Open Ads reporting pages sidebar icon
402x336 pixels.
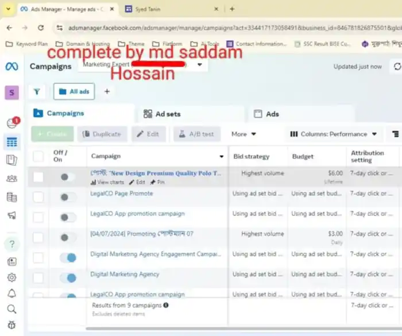(x=12, y=160)
